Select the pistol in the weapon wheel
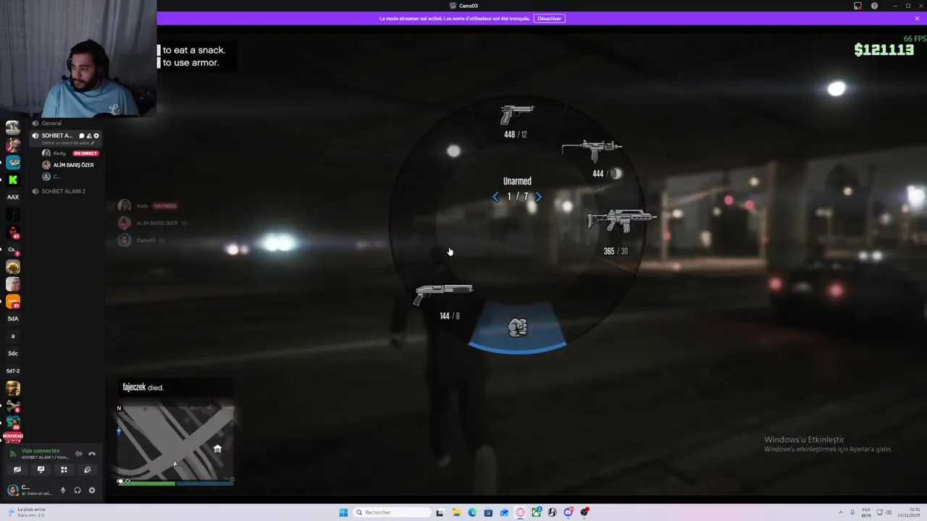Image resolution: width=927 pixels, height=521 pixels. 516,114
